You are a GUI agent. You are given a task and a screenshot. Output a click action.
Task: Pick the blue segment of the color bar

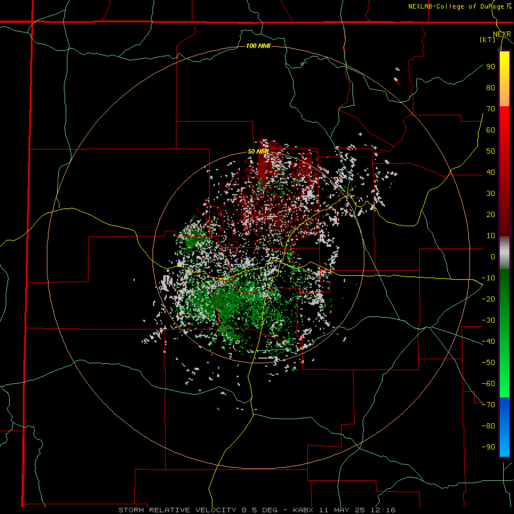(x=504, y=427)
